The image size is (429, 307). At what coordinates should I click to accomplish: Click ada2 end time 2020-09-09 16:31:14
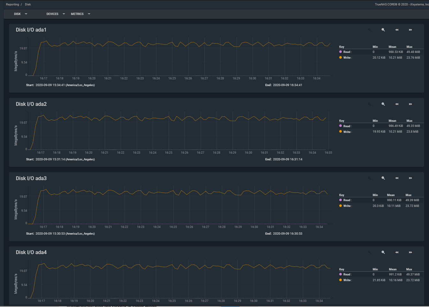pyautogui.click(x=287, y=159)
